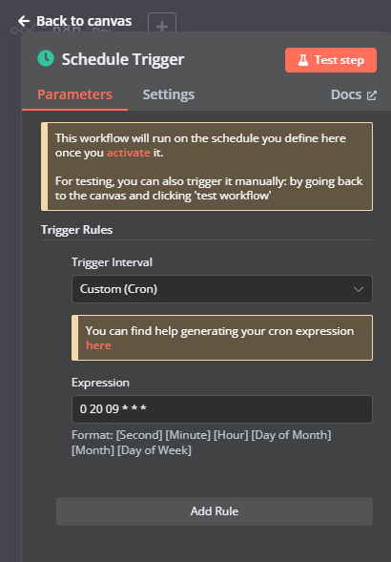The image size is (391, 562).
Task: Expand the Custom (Cron) chevron arrow
Action: point(359,289)
